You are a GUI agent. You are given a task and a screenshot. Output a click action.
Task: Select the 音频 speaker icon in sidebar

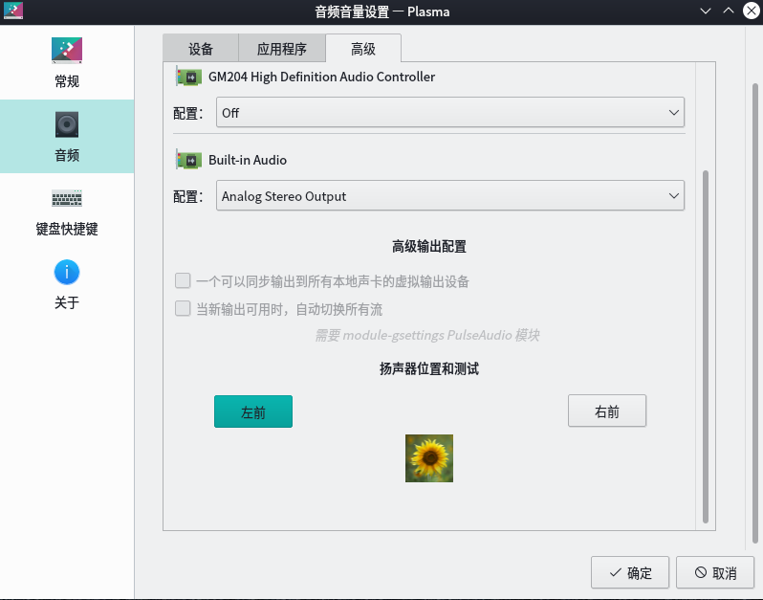click(x=66, y=124)
